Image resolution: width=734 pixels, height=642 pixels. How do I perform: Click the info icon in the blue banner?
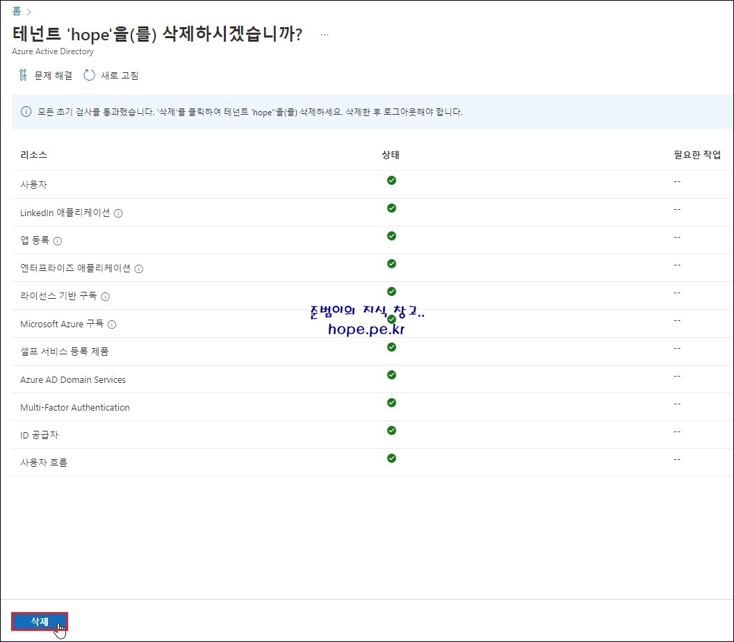[26, 112]
